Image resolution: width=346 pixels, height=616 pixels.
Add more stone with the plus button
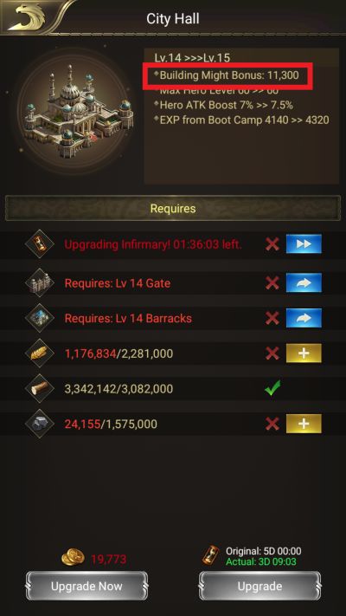[304, 424]
